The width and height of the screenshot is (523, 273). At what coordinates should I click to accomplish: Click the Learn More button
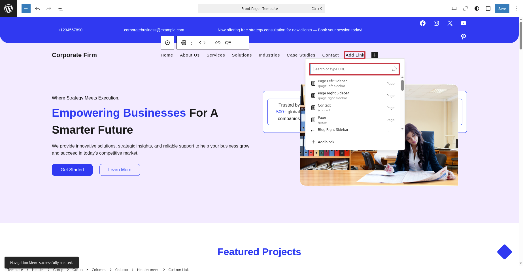[120, 170]
